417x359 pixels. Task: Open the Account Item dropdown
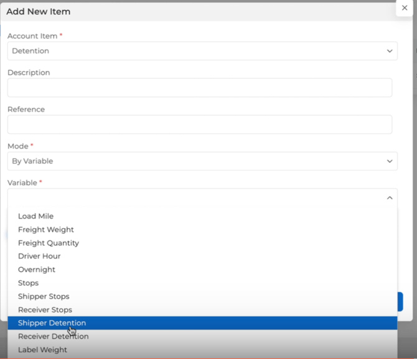pos(202,51)
